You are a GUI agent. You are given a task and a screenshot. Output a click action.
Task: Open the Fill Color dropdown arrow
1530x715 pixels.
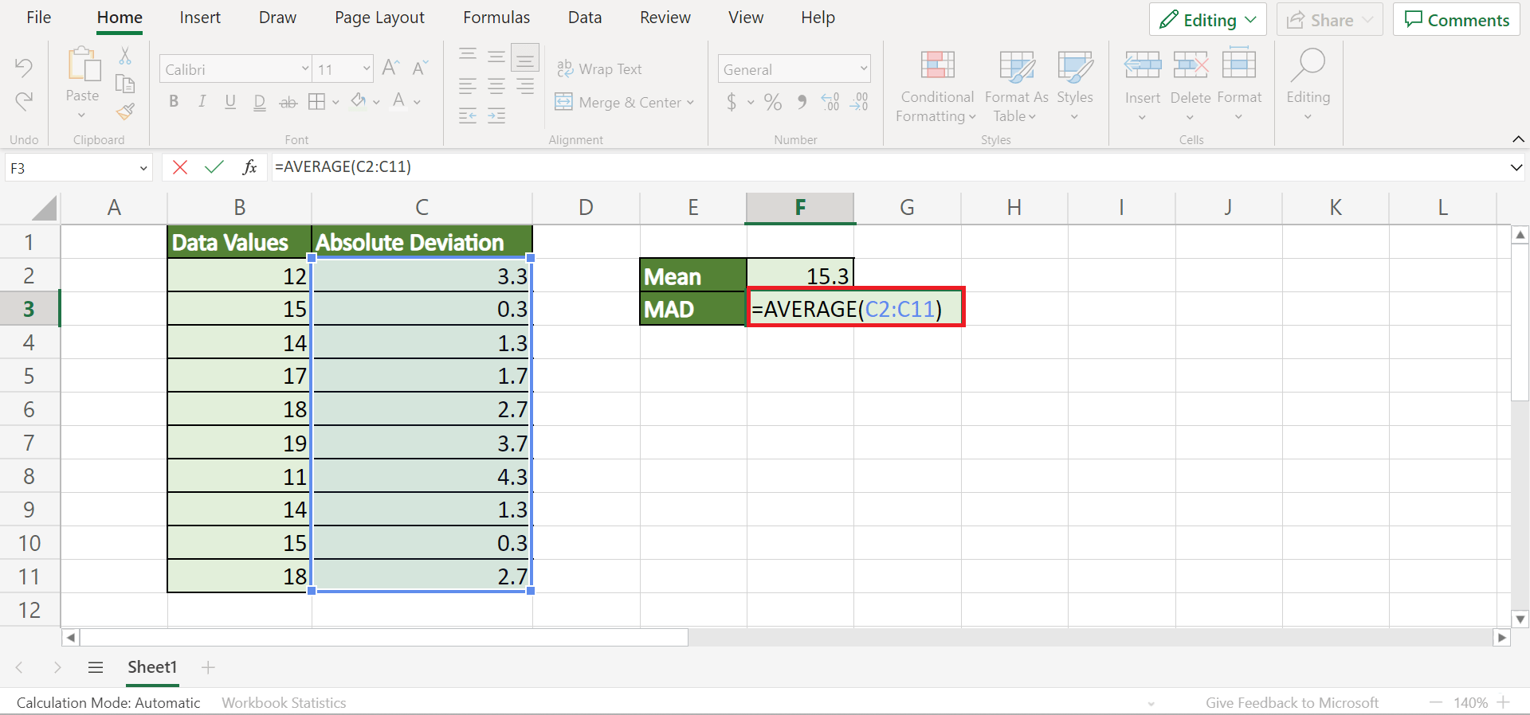(x=376, y=102)
